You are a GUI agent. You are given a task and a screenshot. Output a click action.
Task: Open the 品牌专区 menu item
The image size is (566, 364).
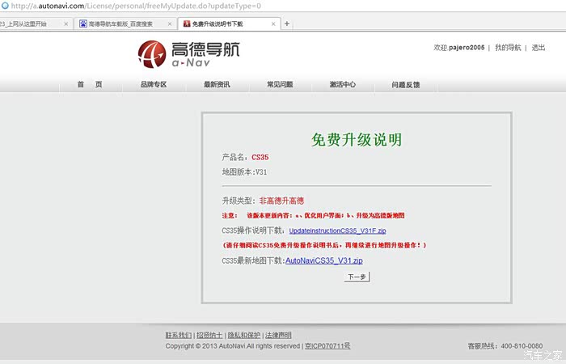point(154,84)
